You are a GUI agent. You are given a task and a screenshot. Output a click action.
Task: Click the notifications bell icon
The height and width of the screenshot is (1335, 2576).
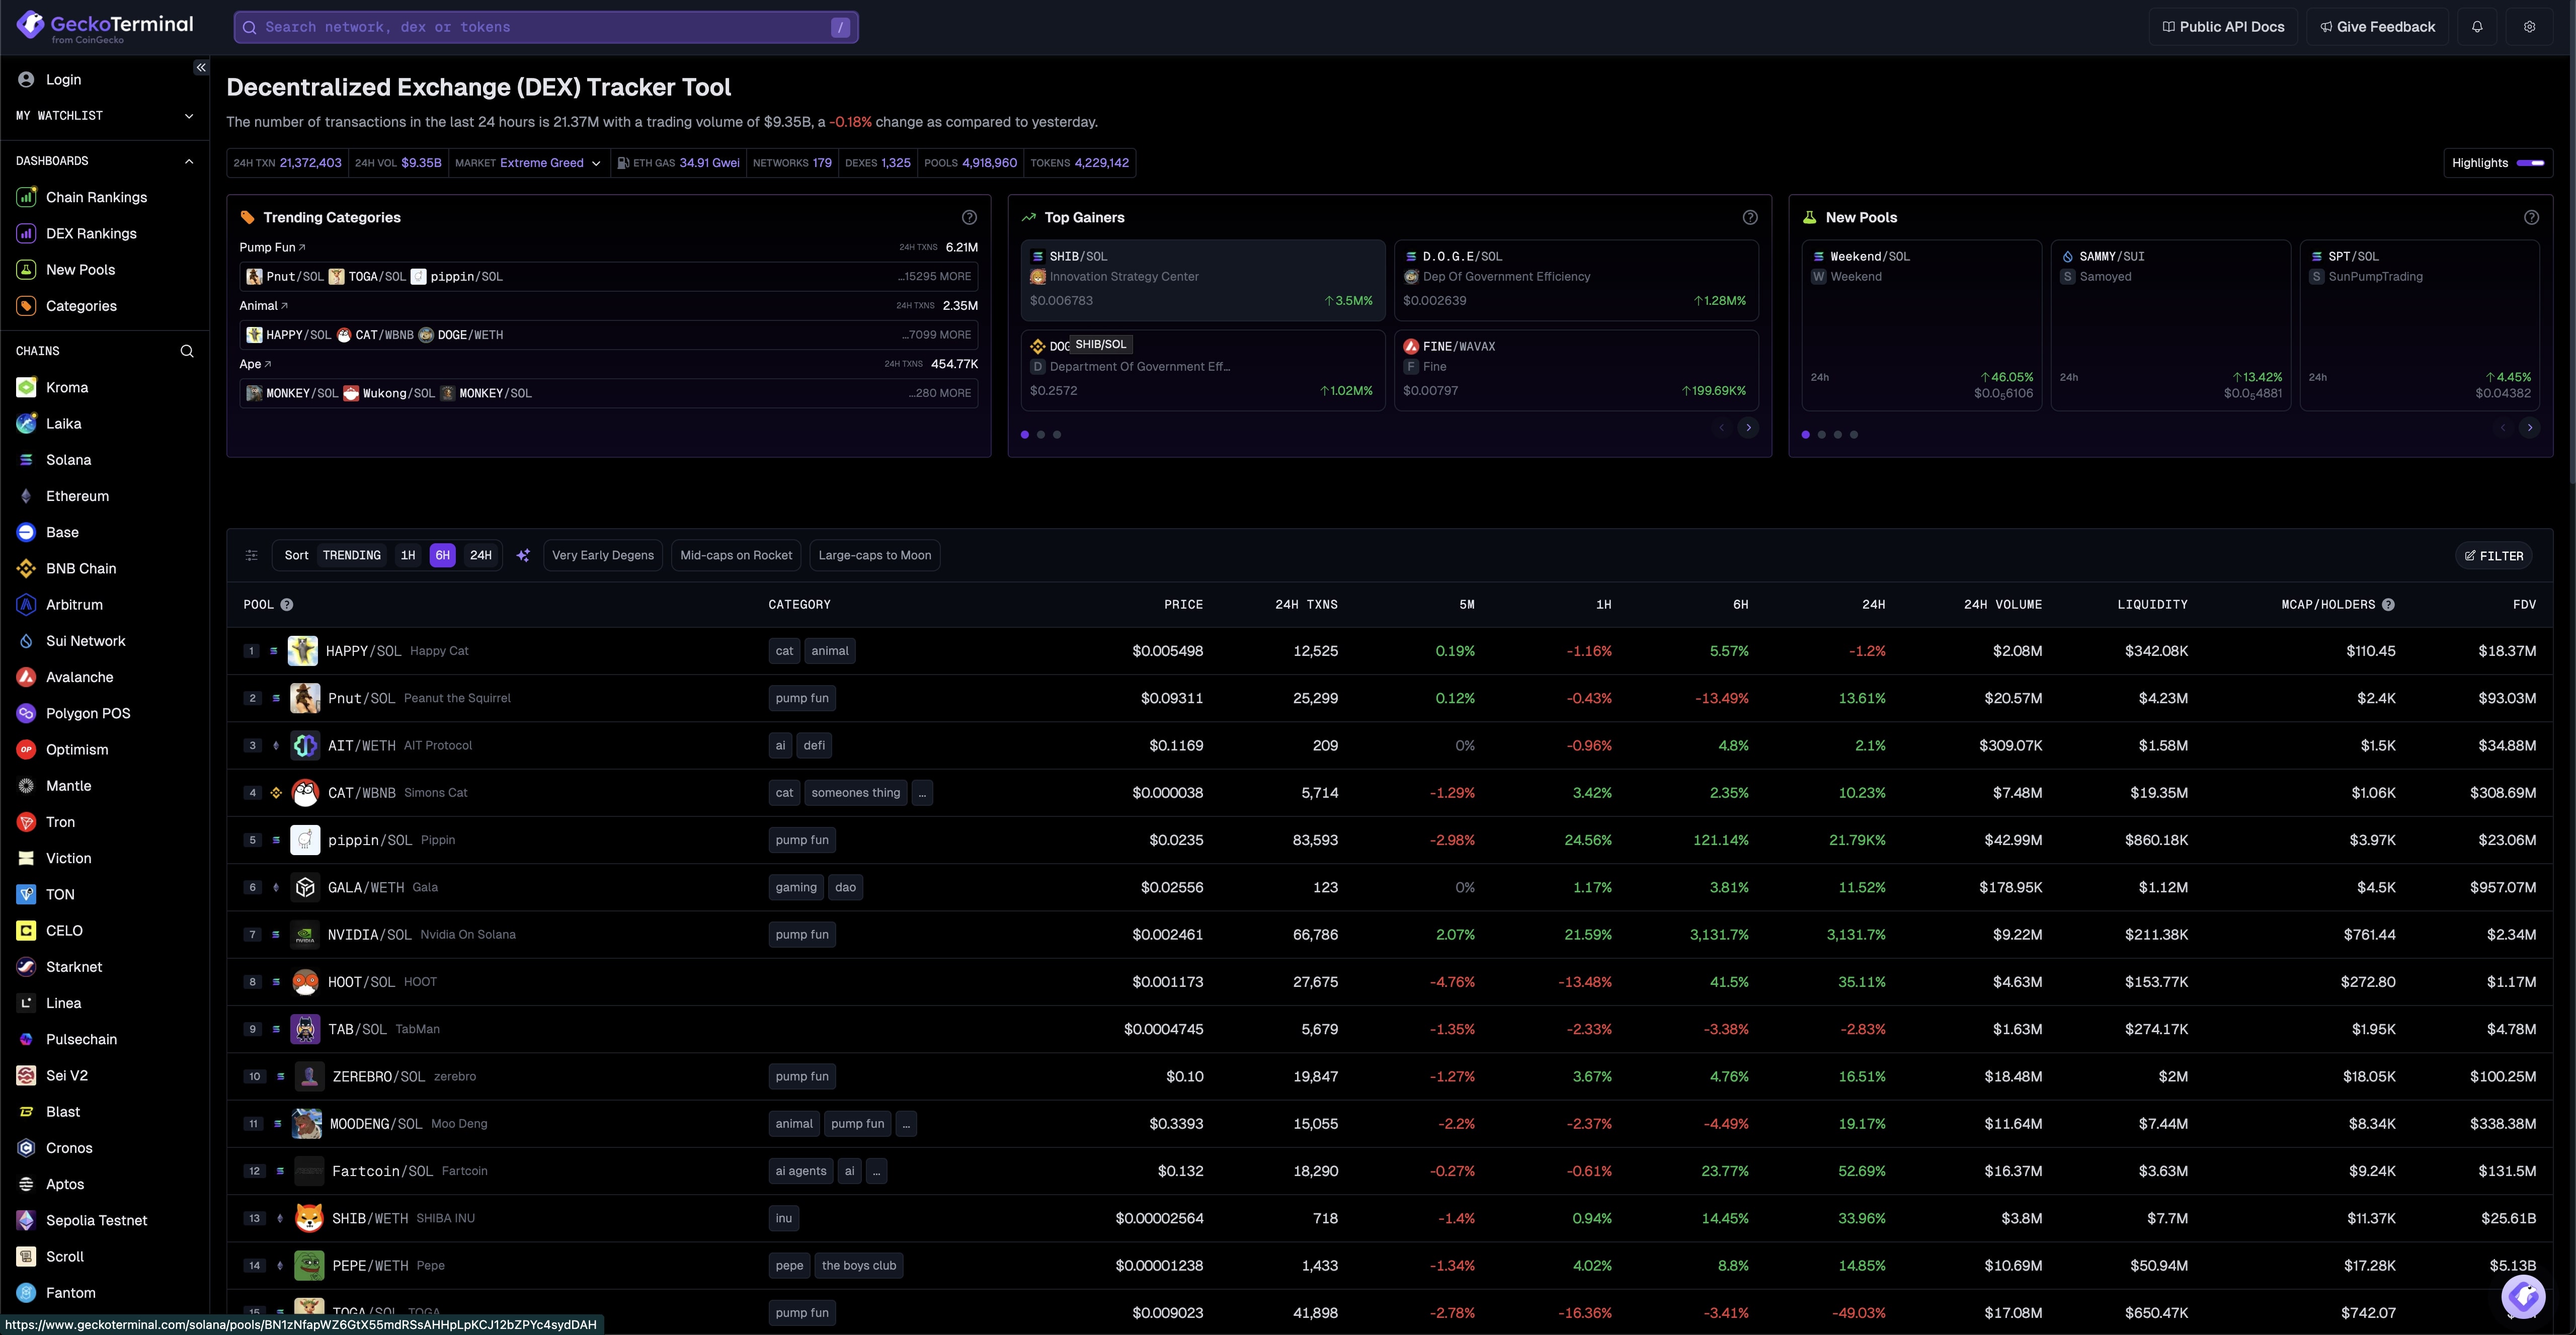[x=2477, y=27]
